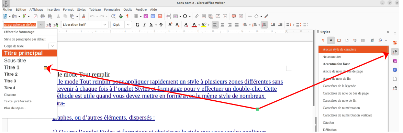
Task: Apply superscript formatting
Action: tap(170, 25)
